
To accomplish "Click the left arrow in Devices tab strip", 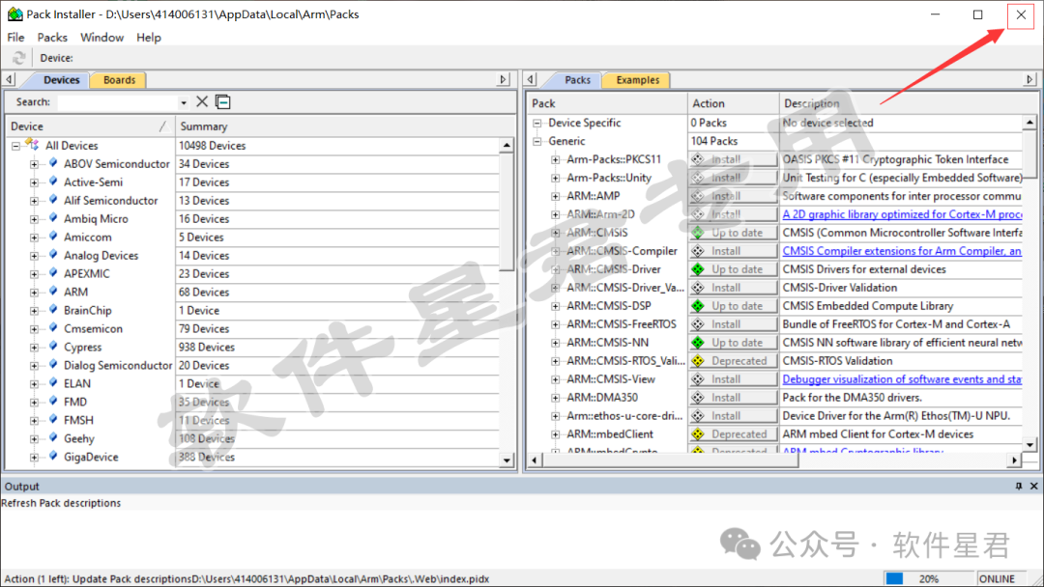I will 10,80.
